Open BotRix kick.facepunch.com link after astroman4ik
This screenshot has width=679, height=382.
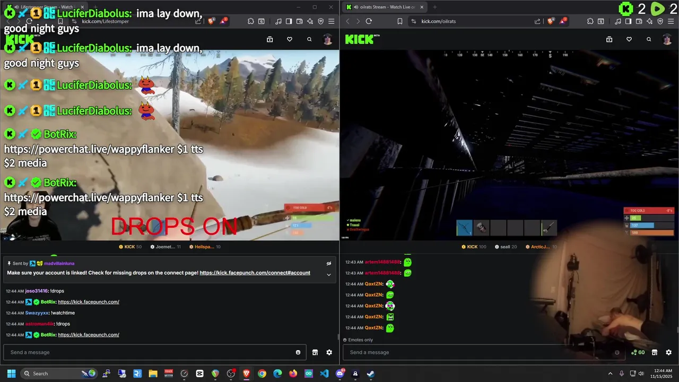(x=89, y=335)
